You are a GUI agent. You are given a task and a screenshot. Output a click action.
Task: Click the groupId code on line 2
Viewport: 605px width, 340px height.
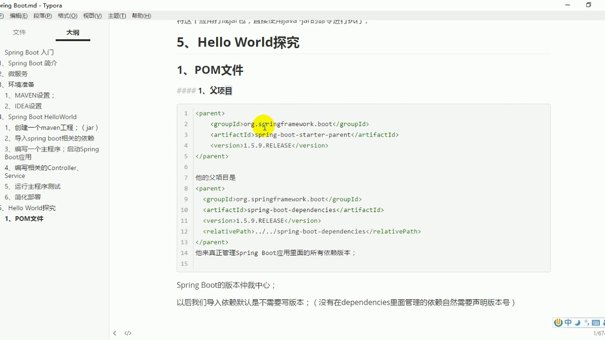pyautogui.click(x=290, y=124)
